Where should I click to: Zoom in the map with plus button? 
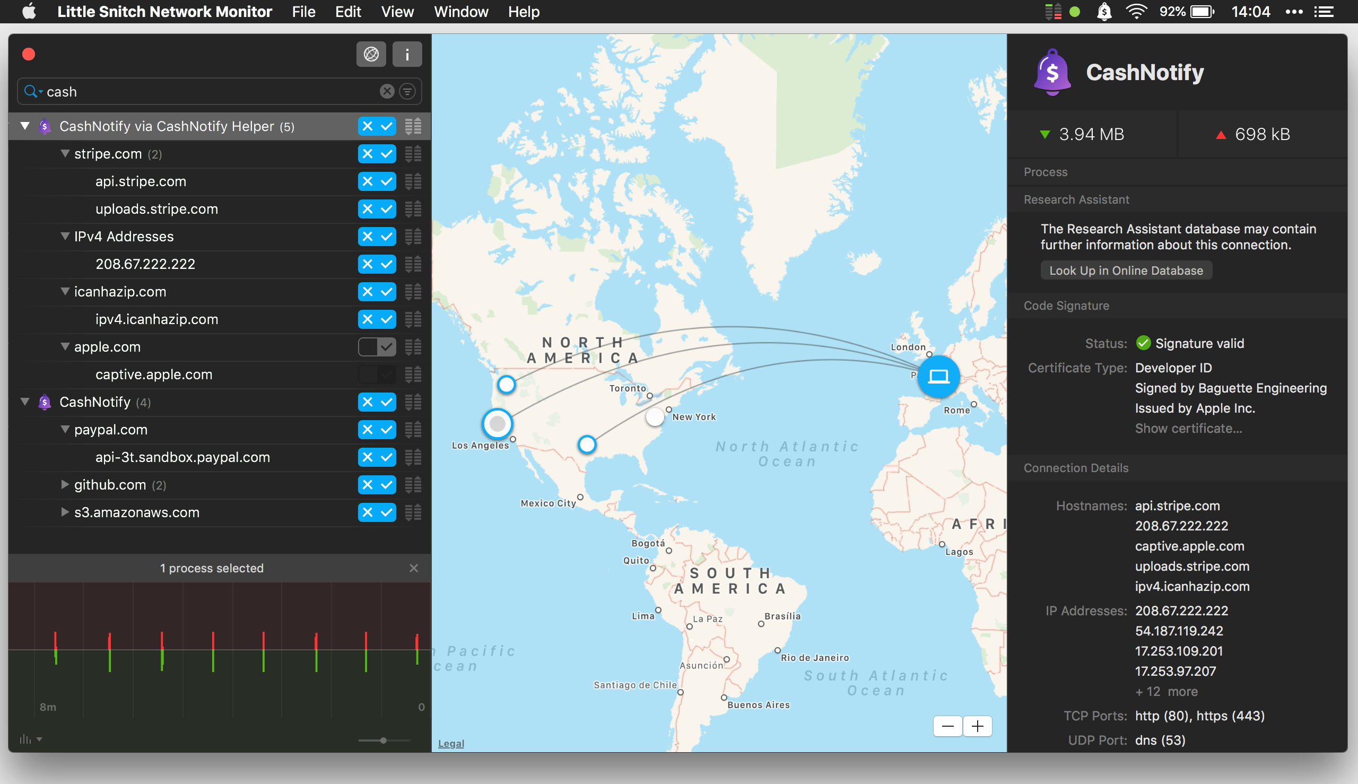pyautogui.click(x=977, y=726)
